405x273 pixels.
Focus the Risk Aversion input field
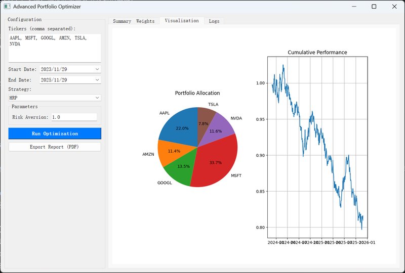pos(74,117)
